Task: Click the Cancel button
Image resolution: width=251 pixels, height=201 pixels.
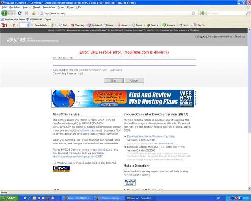Action: coord(134,80)
